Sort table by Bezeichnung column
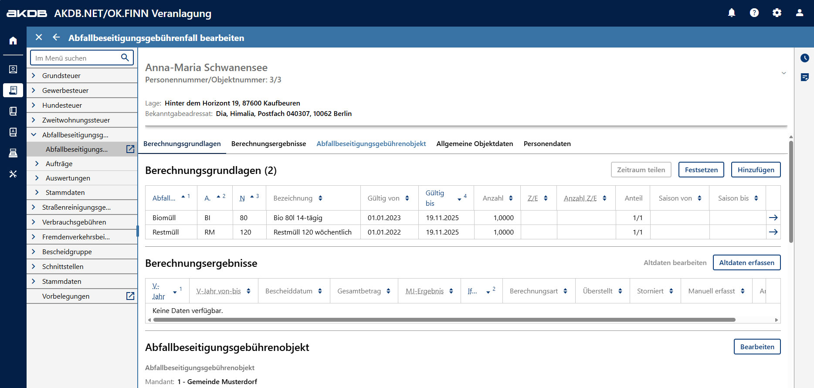Screen dimensions: 814x388 320,198
